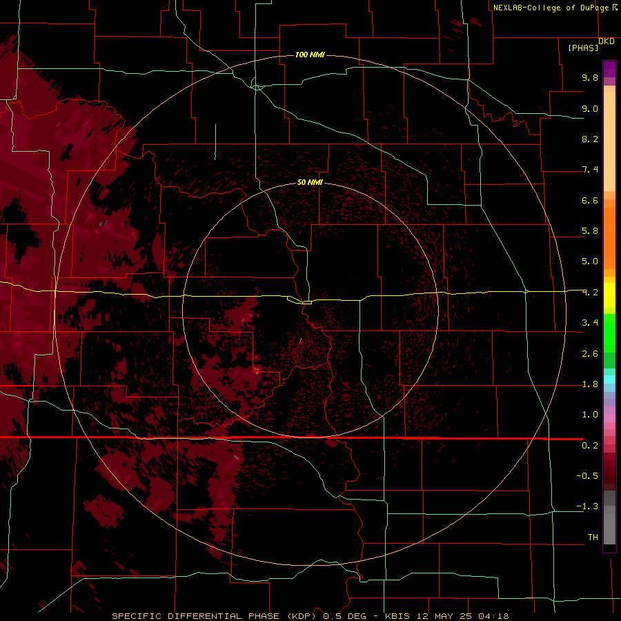Click the 1.0 color scale value
The height and width of the screenshot is (621, 621).
click(x=590, y=415)
